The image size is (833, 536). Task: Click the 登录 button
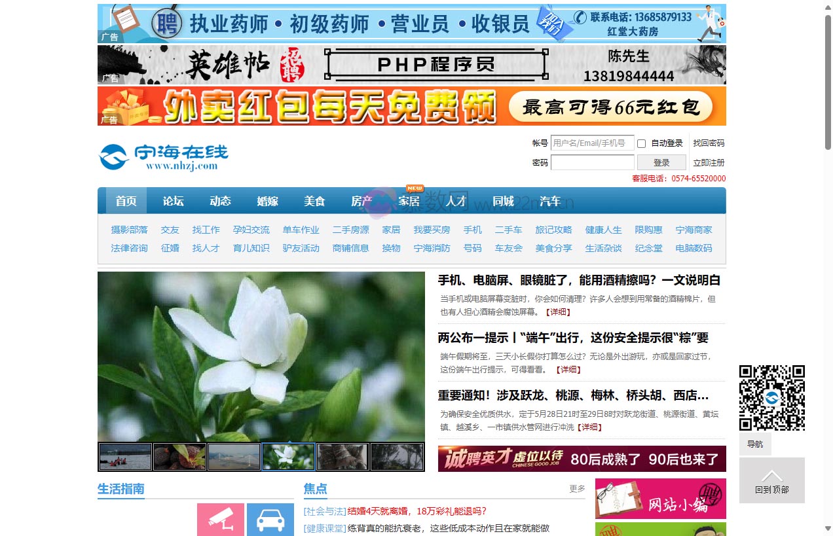pyautogui.click(x=661, y=162)
